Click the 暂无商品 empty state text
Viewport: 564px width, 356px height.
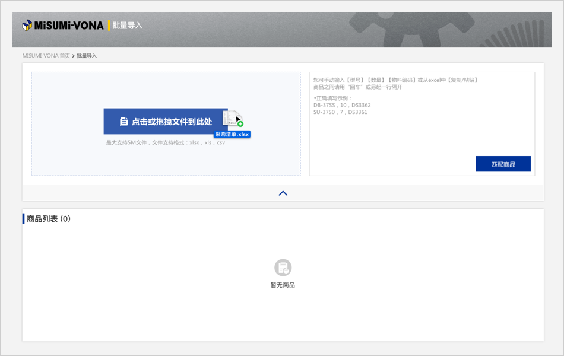point(283,285)
